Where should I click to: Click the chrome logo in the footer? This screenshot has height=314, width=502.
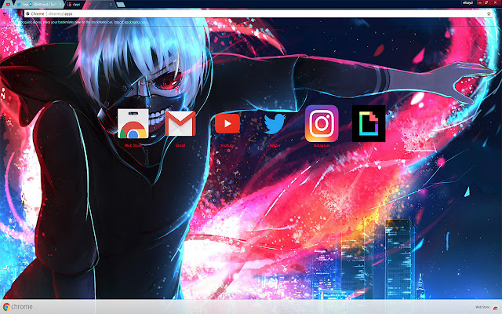(x=18, y=307)
